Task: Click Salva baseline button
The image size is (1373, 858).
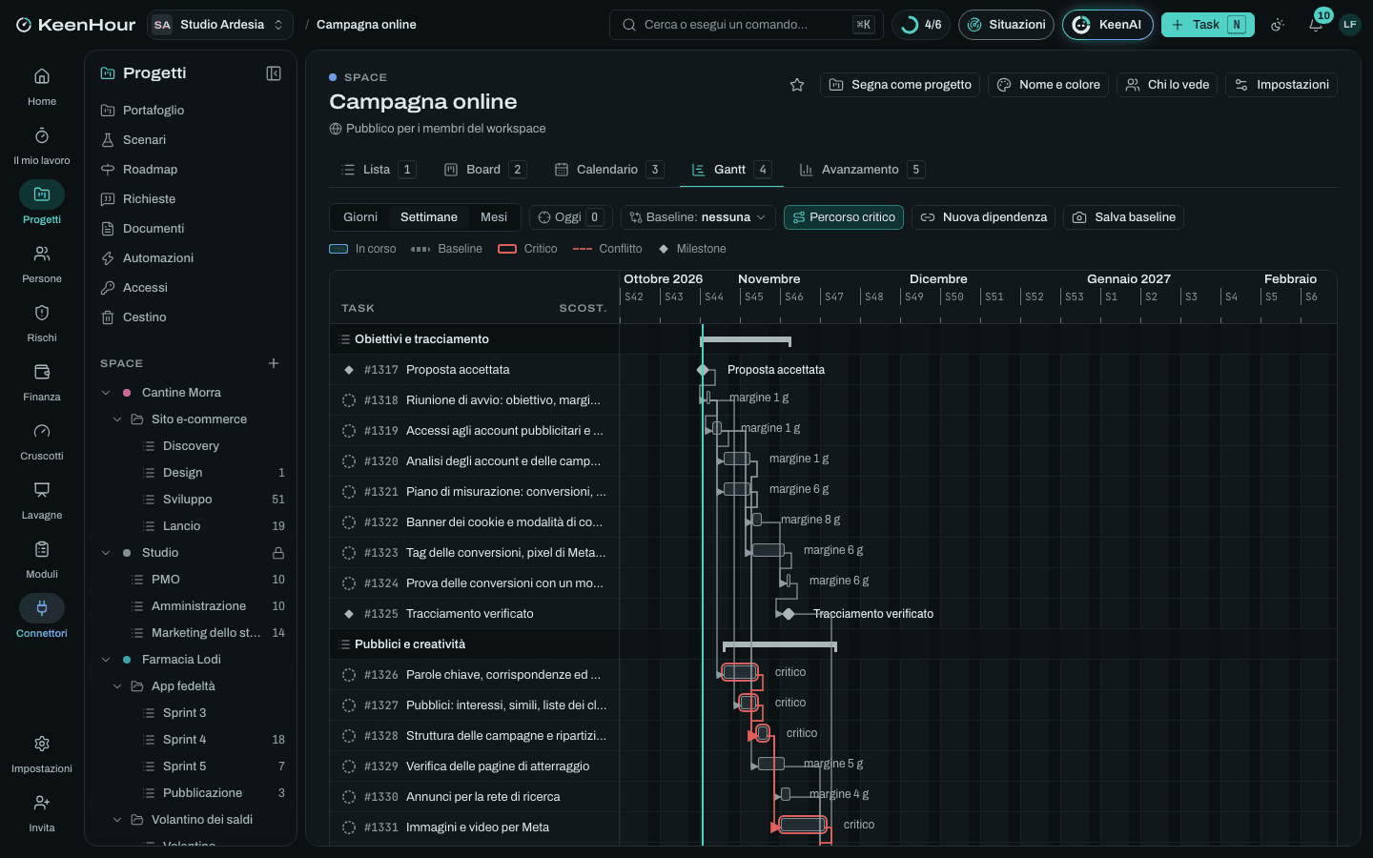Action: coord(1123,217)
